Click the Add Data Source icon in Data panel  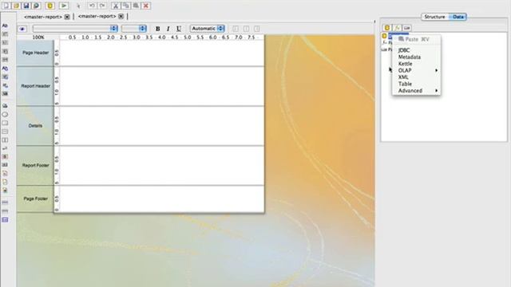387,28
